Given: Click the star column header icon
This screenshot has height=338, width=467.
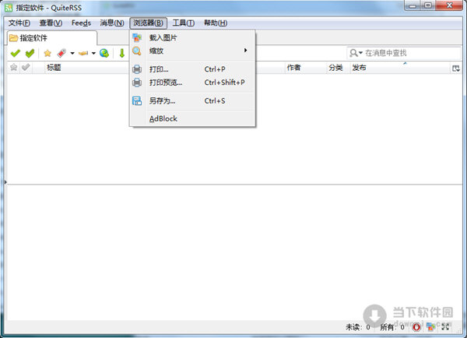Looking at the screenshot, I should click(x=13, y=67).
